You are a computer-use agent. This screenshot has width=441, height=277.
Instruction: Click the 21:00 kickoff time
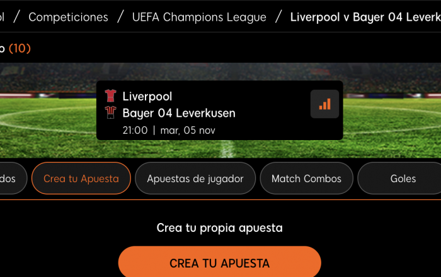135,131
